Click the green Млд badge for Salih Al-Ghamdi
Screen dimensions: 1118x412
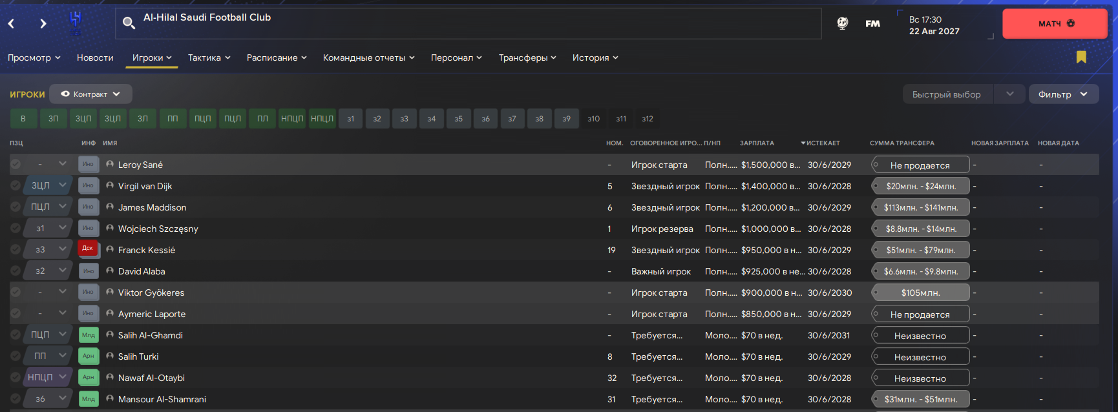tap(89, 335)
